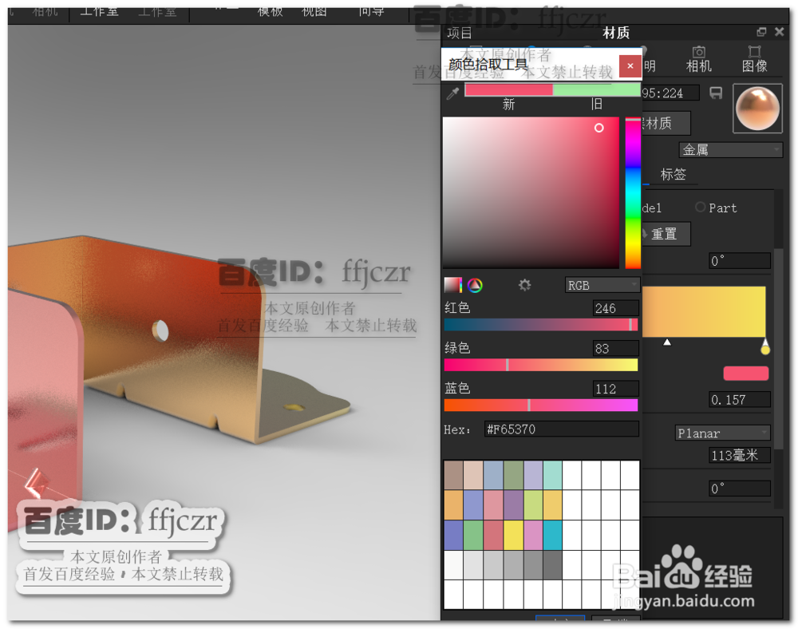Click the angle field above gradient
798x629 pixels.
pos(740,260)
